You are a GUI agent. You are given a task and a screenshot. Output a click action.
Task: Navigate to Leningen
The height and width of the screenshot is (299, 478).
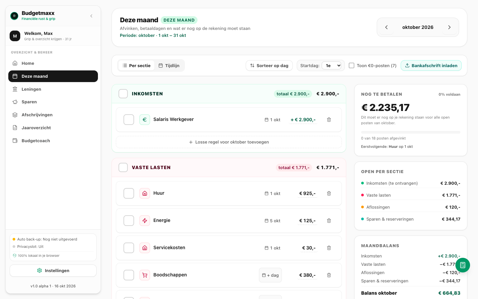(x=53, y=89)
